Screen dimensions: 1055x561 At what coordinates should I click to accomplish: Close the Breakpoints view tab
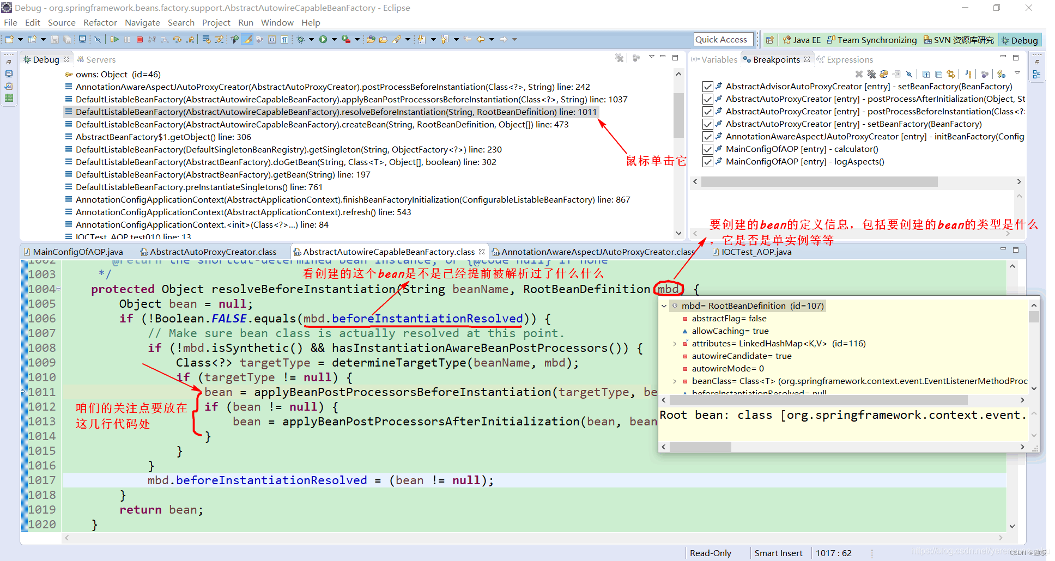(807, 59)
